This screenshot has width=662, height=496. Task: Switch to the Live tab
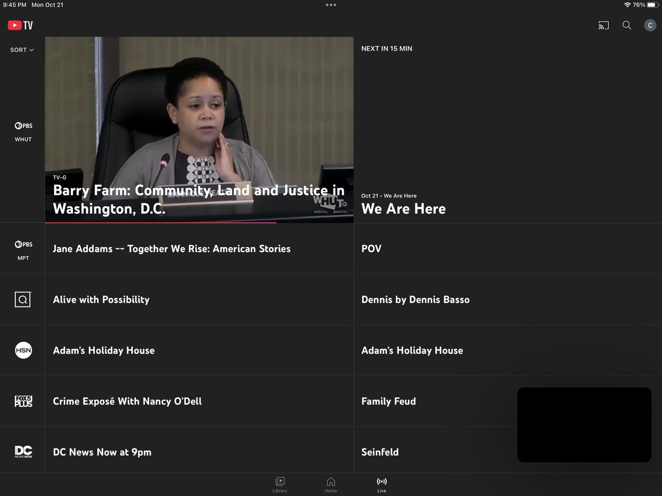point(382,484)
